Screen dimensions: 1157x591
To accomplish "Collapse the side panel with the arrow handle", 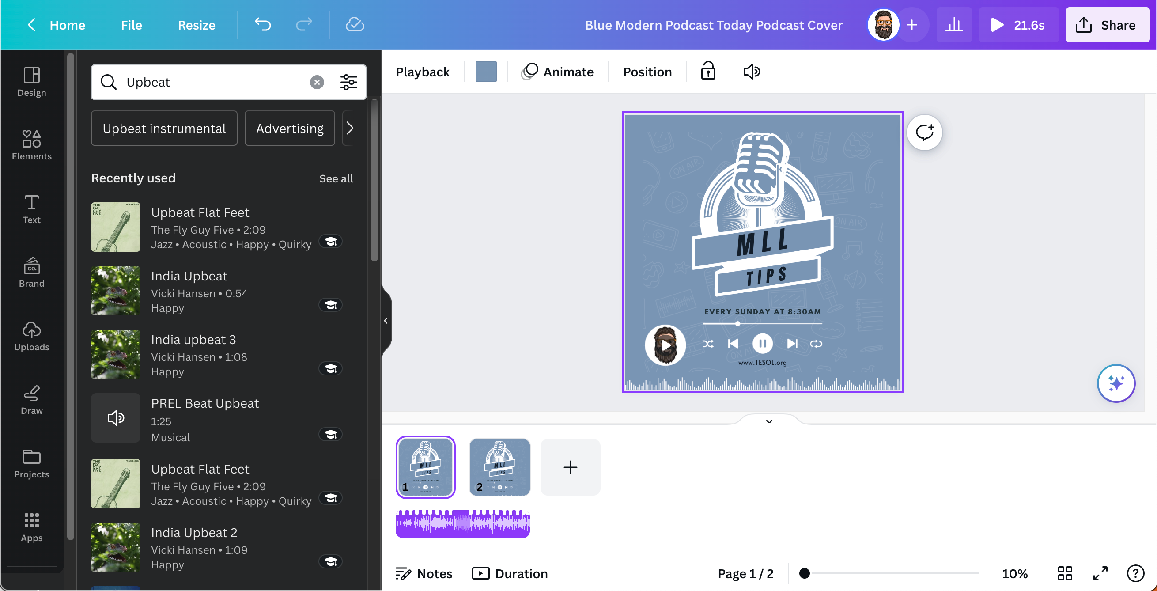I will pos(386,321).
